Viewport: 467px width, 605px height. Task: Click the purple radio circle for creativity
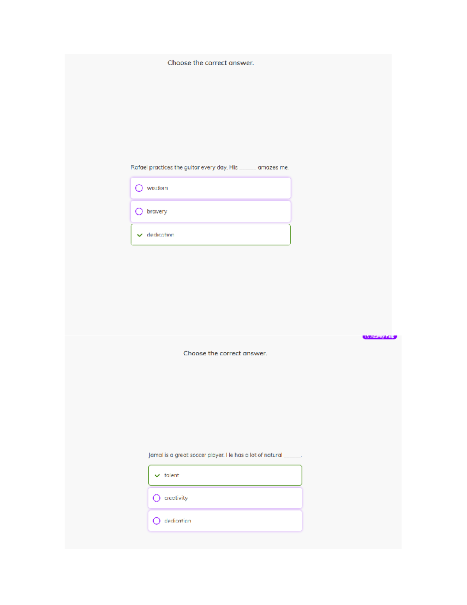pos(156,498)
